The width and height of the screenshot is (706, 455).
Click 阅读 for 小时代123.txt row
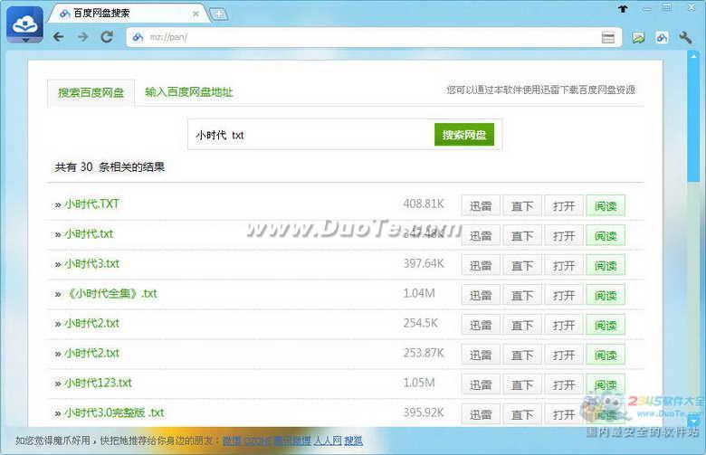click(x=606, y=384)
